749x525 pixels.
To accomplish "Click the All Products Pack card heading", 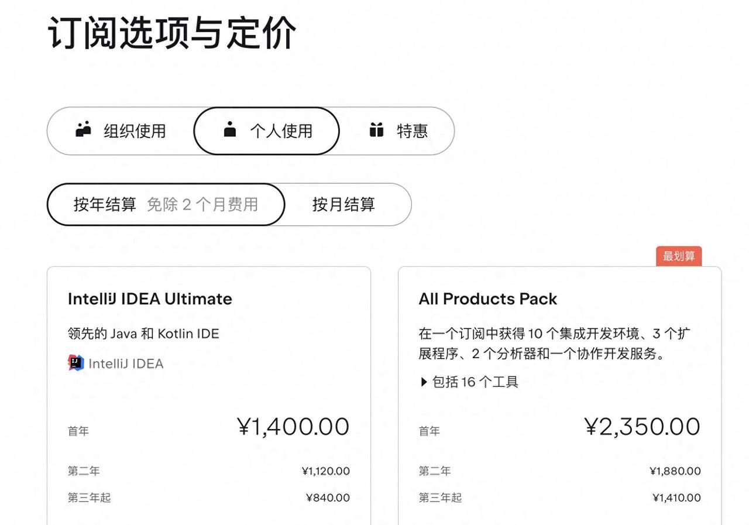I will pyautogui.click(x=487, y=299).
